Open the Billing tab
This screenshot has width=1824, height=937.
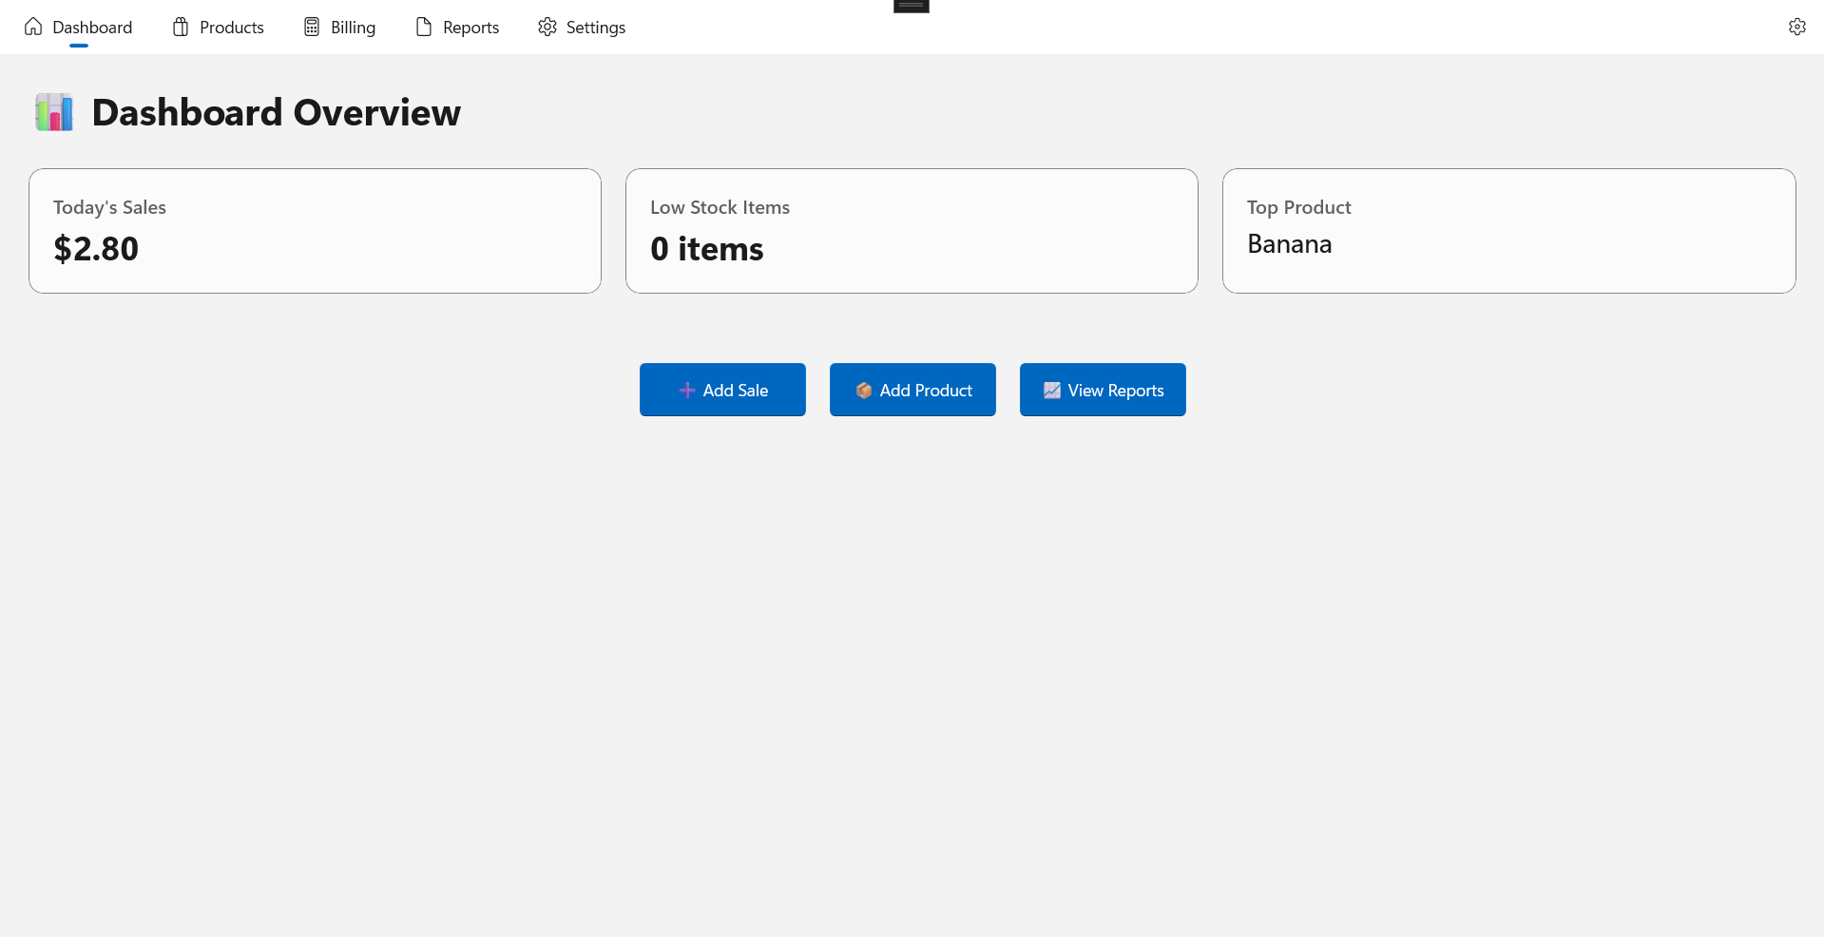[340, 27]
